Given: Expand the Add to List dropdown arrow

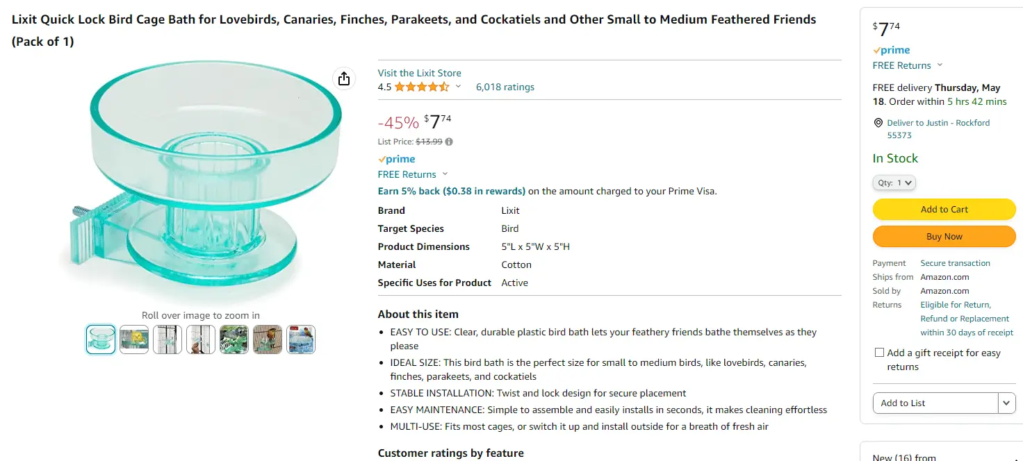Looking at the screenshot, I should tap(1006, 403).
